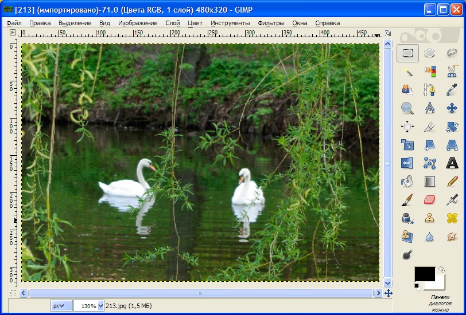466x315 pixels.
Task: Activate the Scissors Select tool
Action: click(452, 72)
